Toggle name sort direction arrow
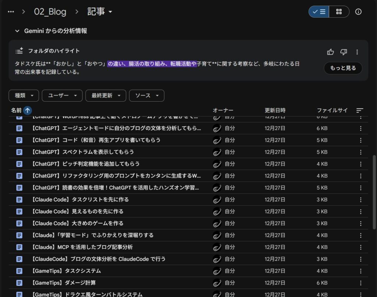377x297 pixels. click(x=27, y=110)
